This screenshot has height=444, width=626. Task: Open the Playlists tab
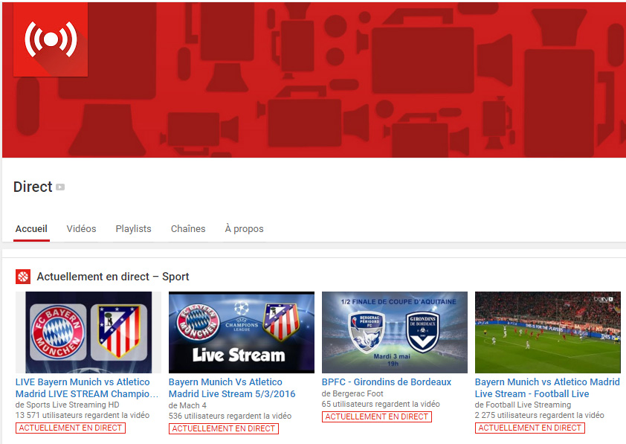coord(133,229)
